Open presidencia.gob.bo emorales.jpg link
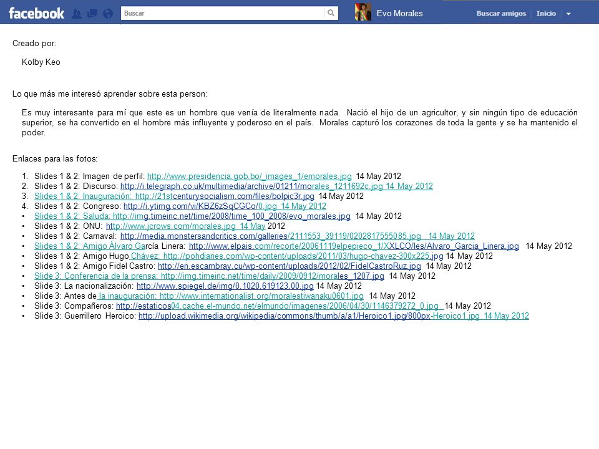This screenshot has height=449, width=599. pos(249,176)
